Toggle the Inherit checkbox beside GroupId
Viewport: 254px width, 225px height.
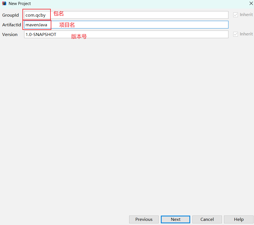click(235, 15)
